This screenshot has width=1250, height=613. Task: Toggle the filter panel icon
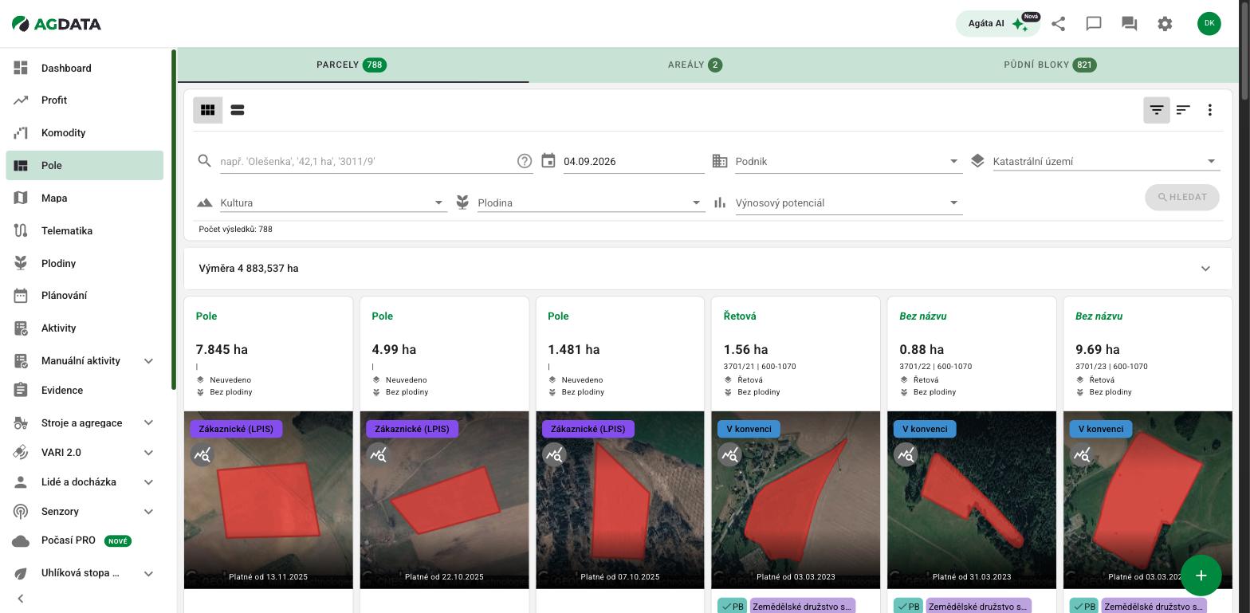[1157, 110]
